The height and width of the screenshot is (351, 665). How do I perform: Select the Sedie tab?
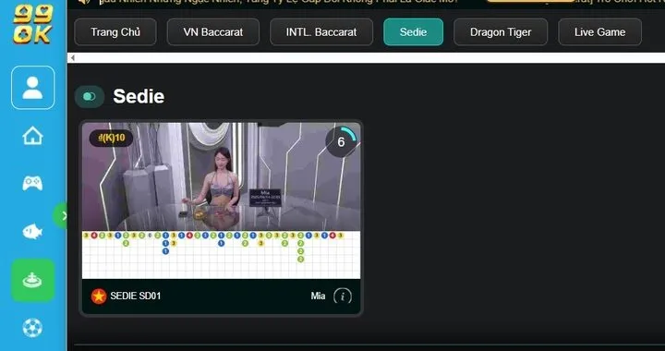click(413, 31)
